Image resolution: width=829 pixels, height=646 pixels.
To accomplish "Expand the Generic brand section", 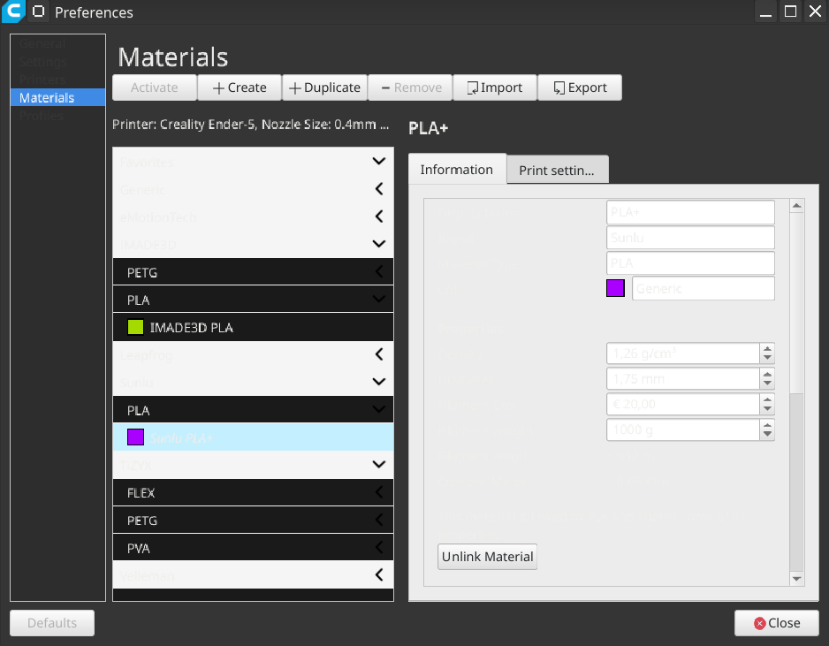I will (378, 189).
